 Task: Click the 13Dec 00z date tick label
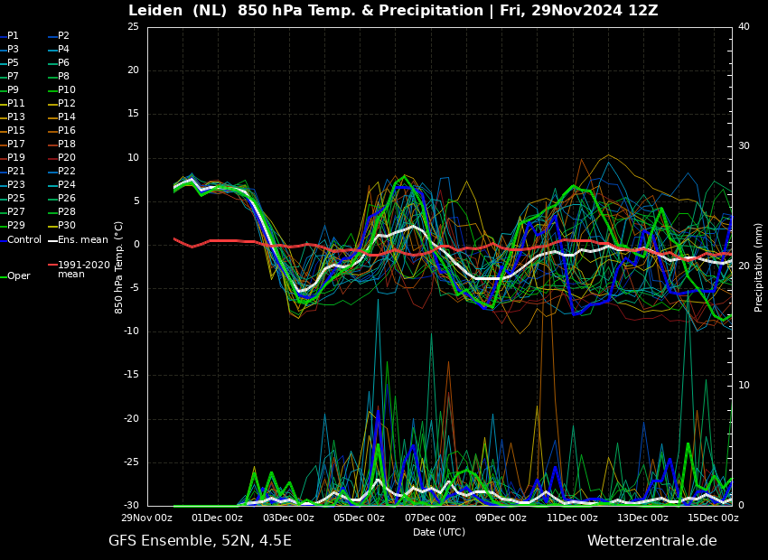tap(642, 518)
